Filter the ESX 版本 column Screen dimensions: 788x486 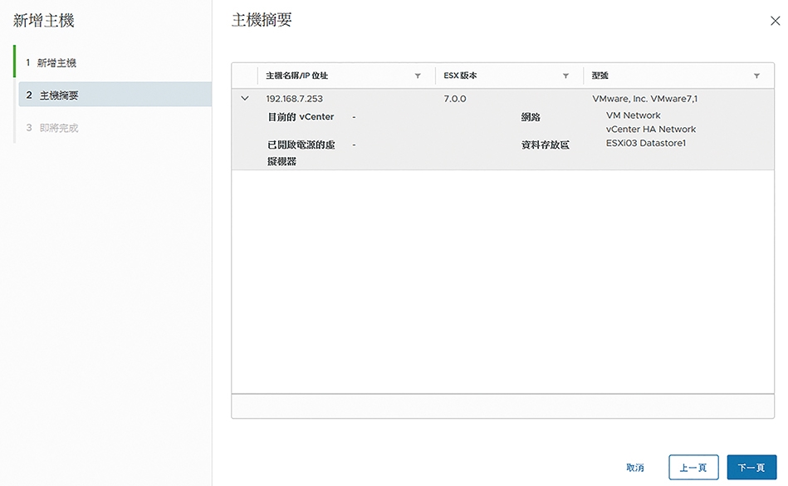565,76
